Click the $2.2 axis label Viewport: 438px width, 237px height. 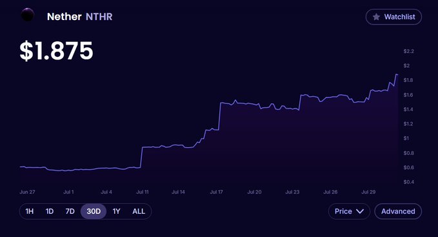[409, 51]
